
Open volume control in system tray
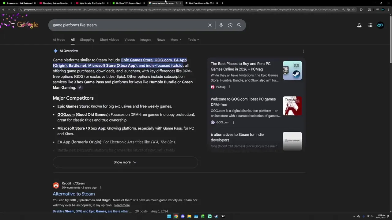point(372,216)
